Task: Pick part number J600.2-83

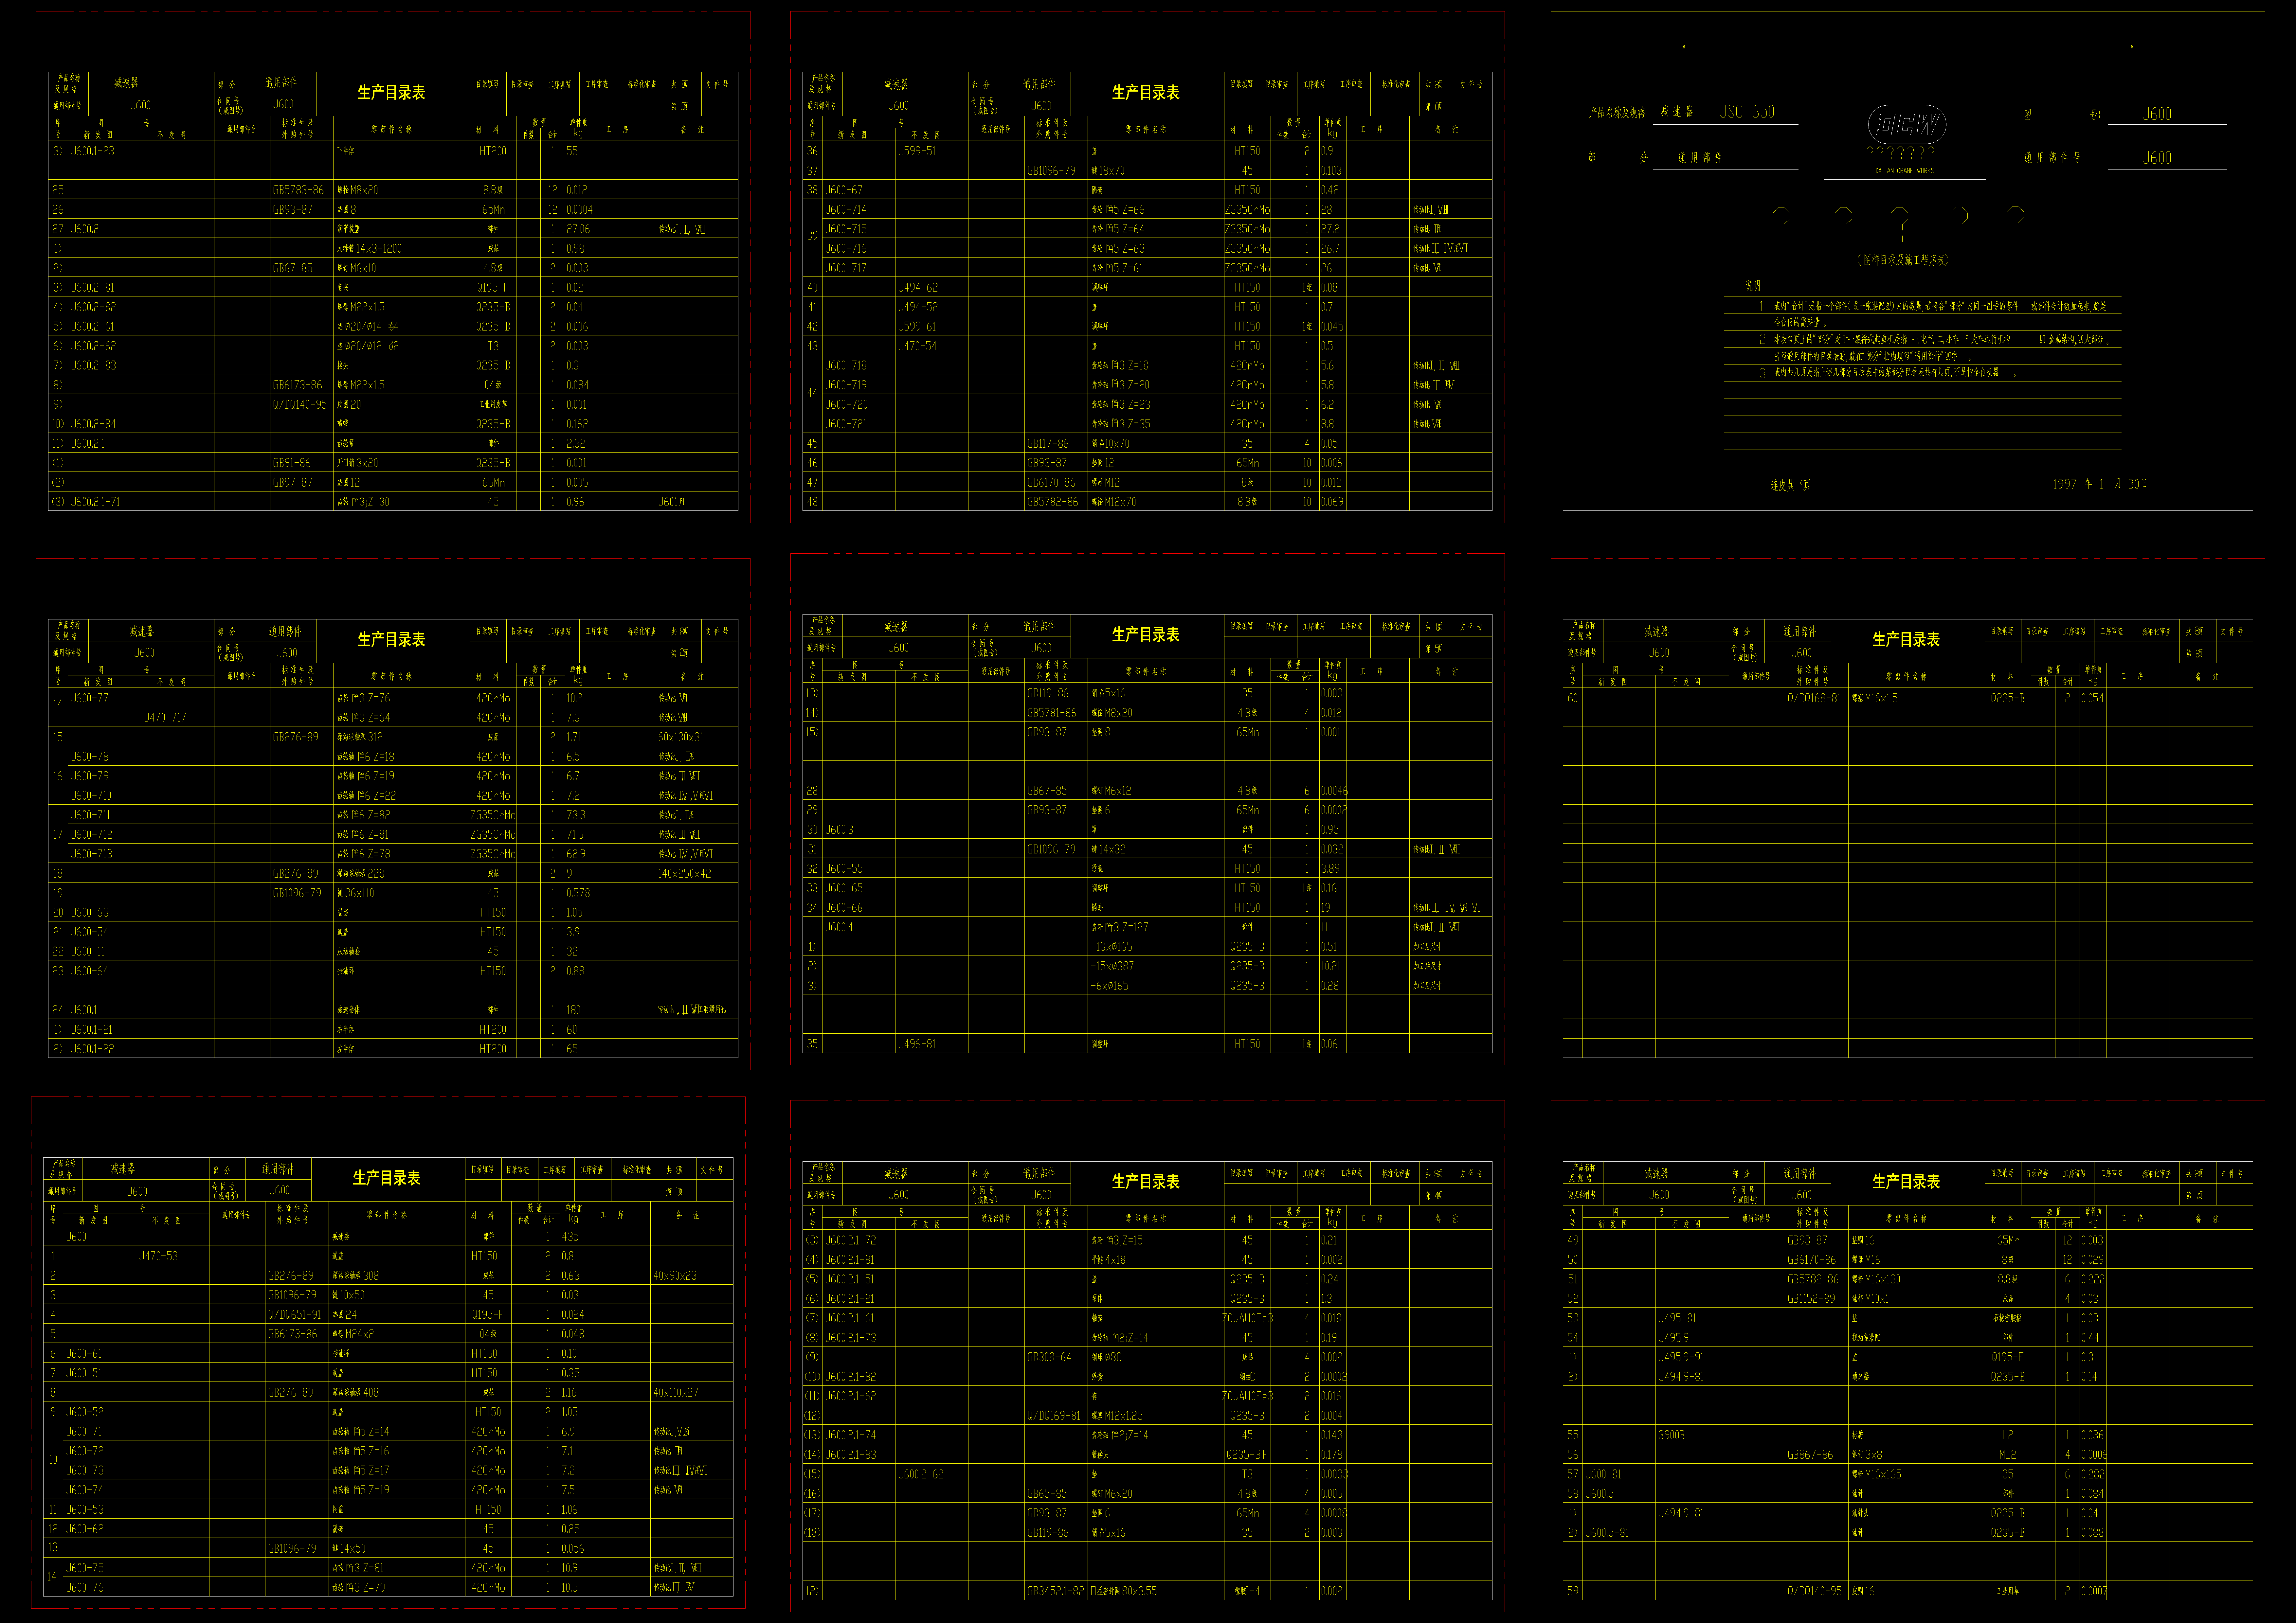Action: 93,366
